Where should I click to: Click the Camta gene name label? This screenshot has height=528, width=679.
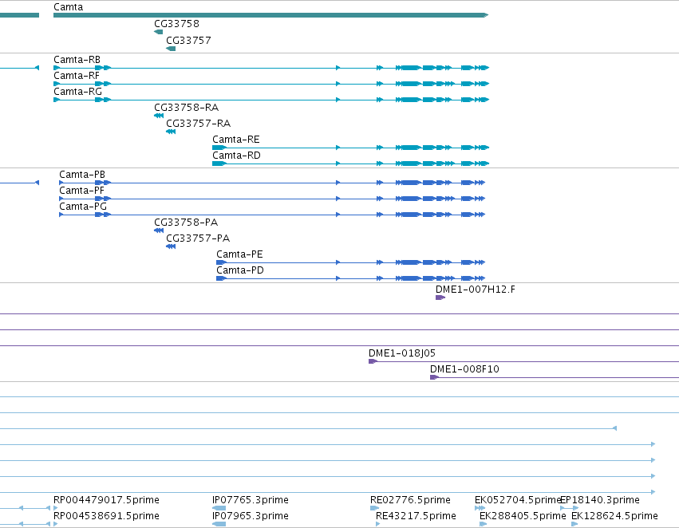pos(69,7)
